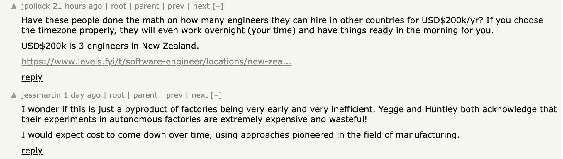This screenshot has width=563, height=159.
Task: Go to root of jpollock's comment
Action: (118, 6)
